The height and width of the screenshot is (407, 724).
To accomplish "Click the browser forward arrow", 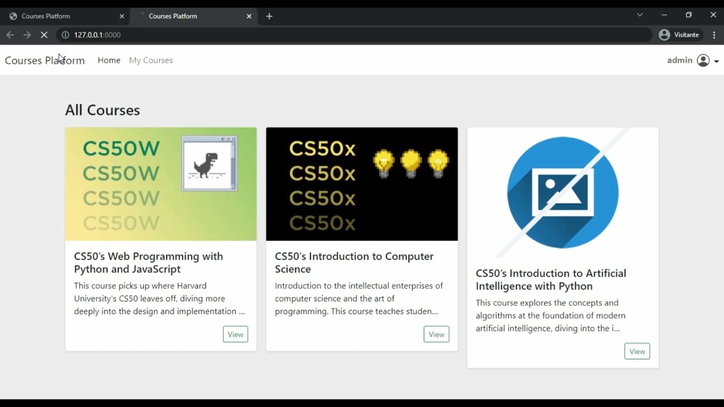I will click(x=27, y=35).
